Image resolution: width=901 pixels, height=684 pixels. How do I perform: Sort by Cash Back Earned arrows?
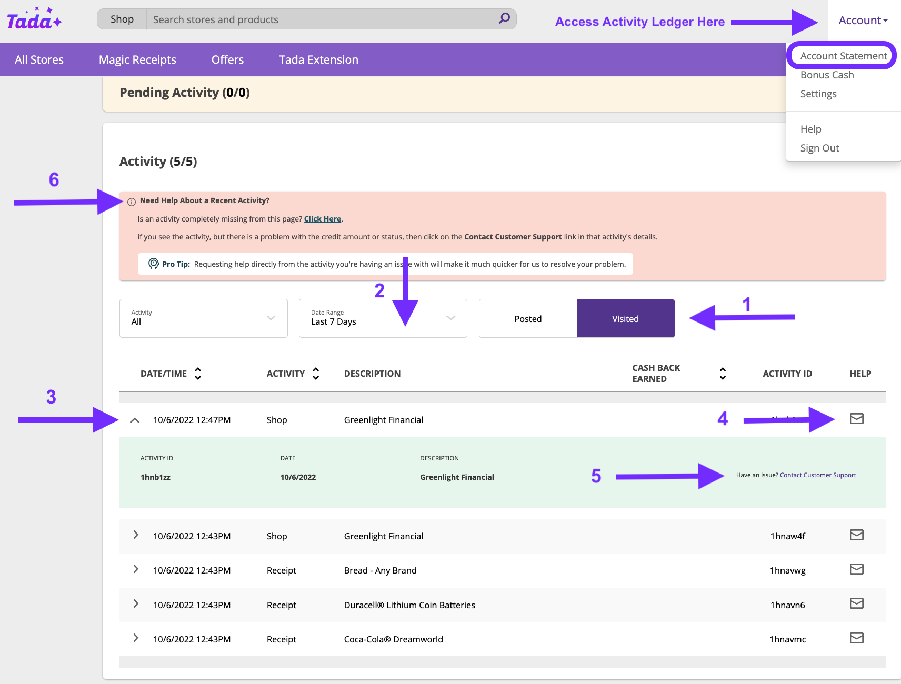pyautogui.click(x=723, y=374)
